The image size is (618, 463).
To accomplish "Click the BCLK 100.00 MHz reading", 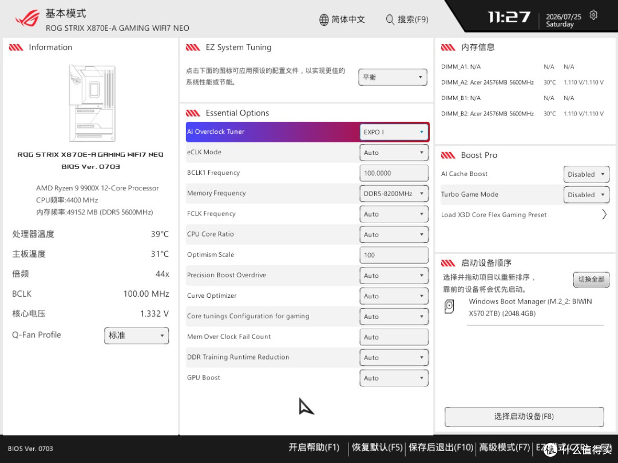I will (x=90, y=294).
